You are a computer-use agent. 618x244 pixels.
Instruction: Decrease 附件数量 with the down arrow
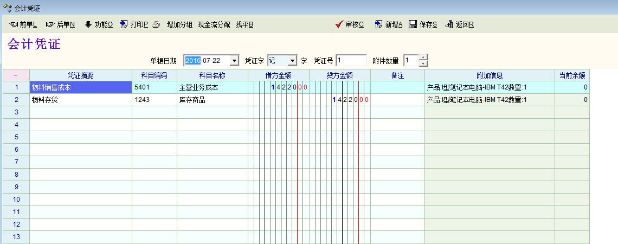click(423, 63)
